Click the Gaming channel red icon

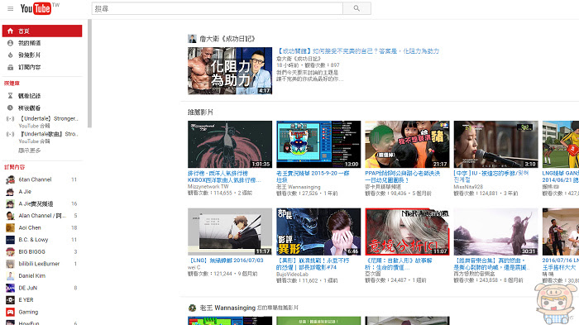tap(10, 312)
